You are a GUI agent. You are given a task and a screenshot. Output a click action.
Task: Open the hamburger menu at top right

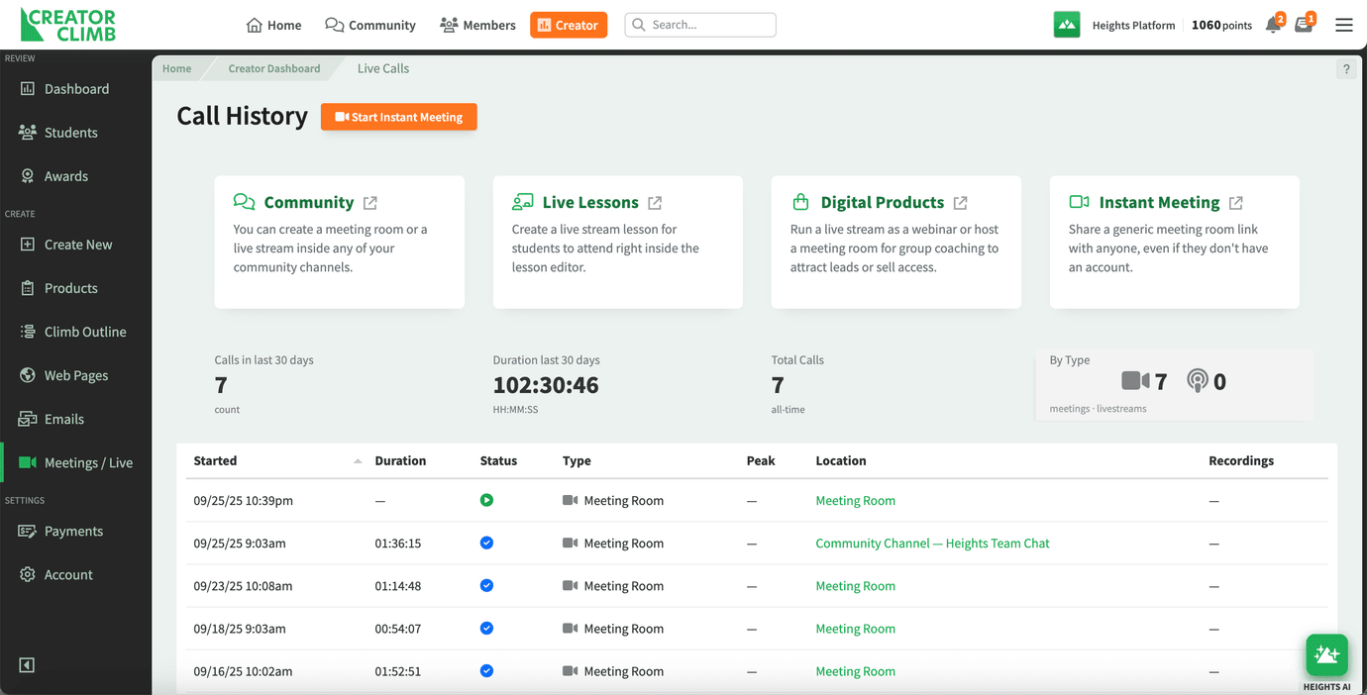pos(1344,25)
